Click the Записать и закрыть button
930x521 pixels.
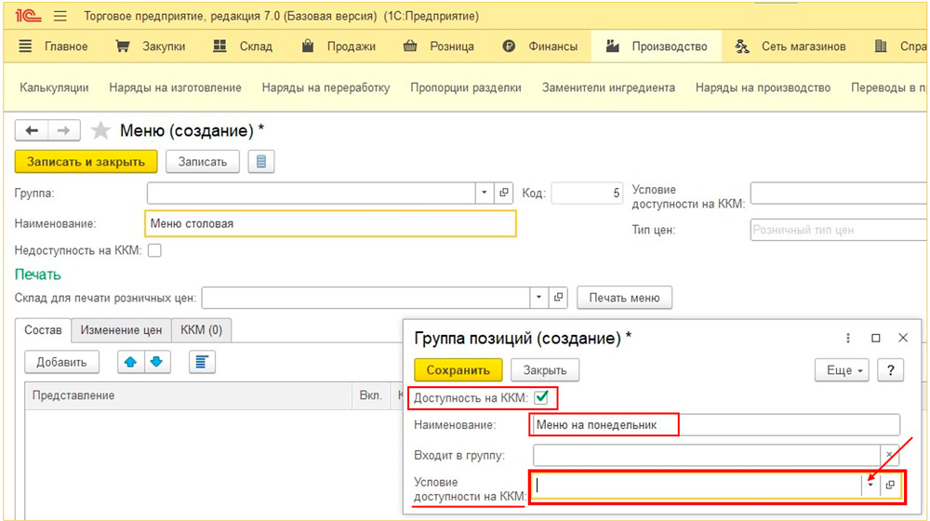(86, 162)
